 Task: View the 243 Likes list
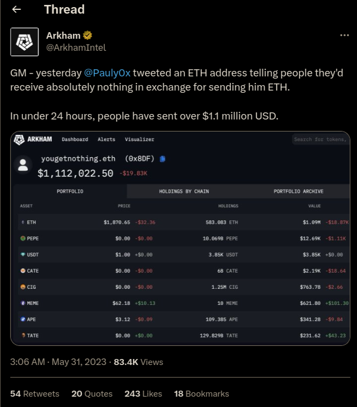[144, 394]
